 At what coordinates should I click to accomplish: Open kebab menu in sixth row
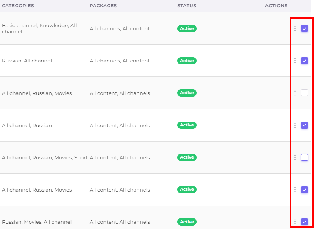click(x=295, y=190)
